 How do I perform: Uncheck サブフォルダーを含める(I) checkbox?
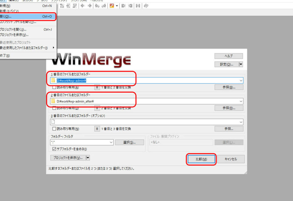point(54,149)
